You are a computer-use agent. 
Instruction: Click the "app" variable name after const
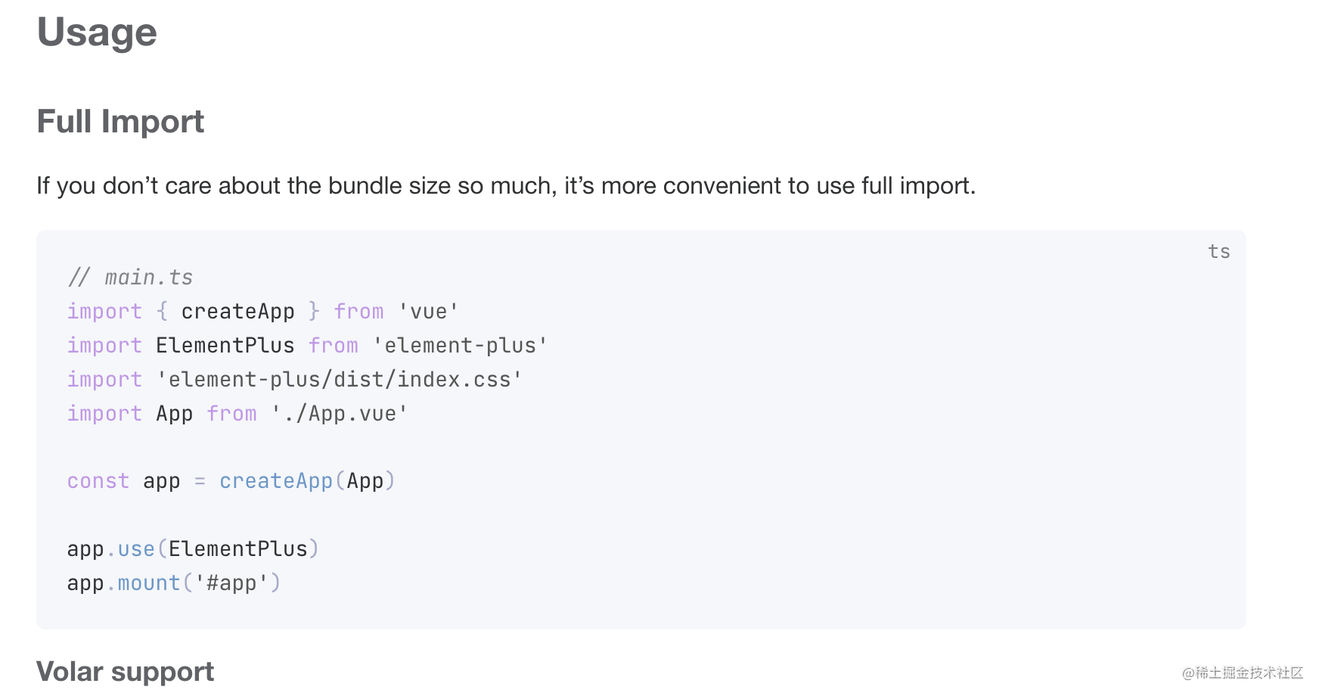coord(161,481)
